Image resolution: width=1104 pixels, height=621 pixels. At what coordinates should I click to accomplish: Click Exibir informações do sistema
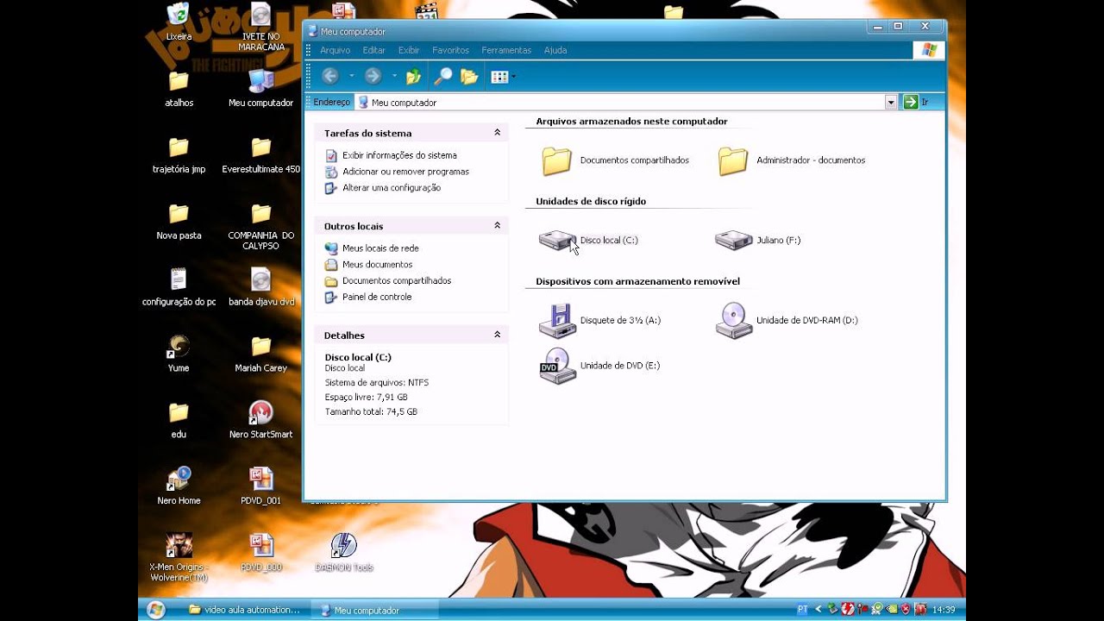tap(399, 155)
